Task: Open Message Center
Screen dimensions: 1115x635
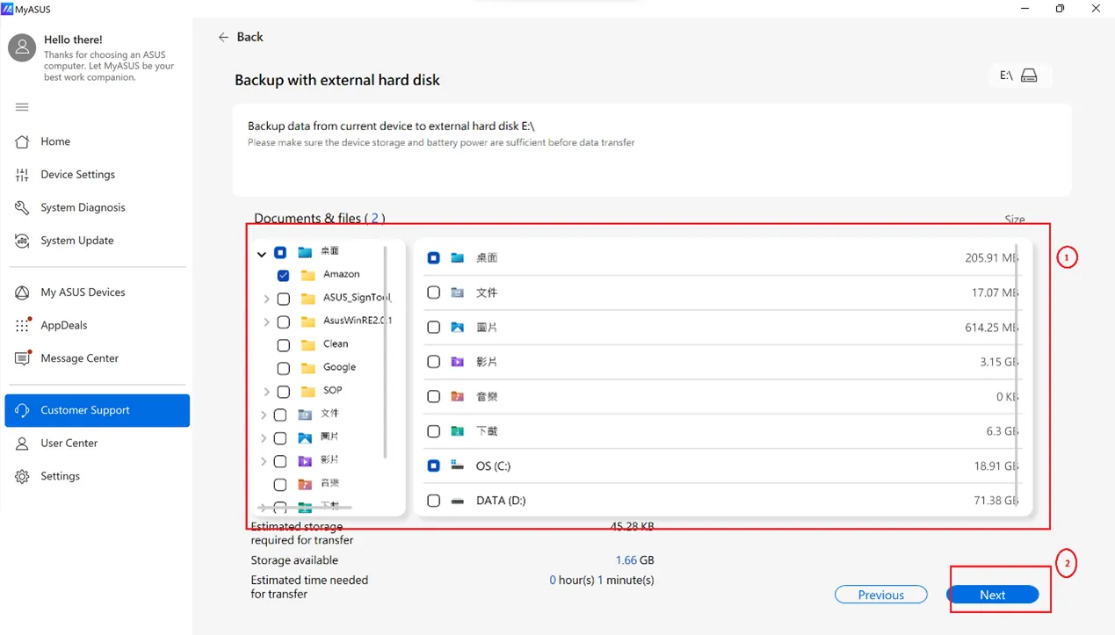Action: (x=79, y=357)
